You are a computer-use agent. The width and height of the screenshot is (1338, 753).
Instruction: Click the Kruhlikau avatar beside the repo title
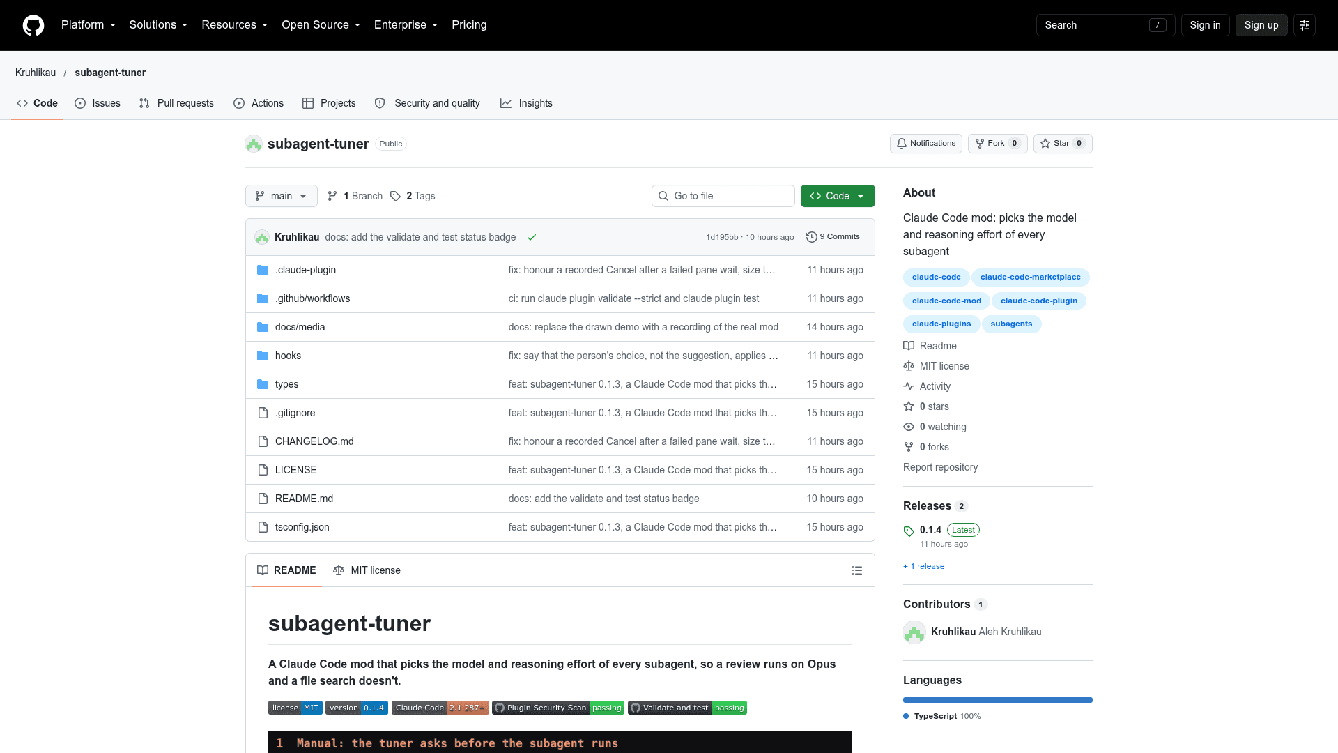[x=254, y=144]
